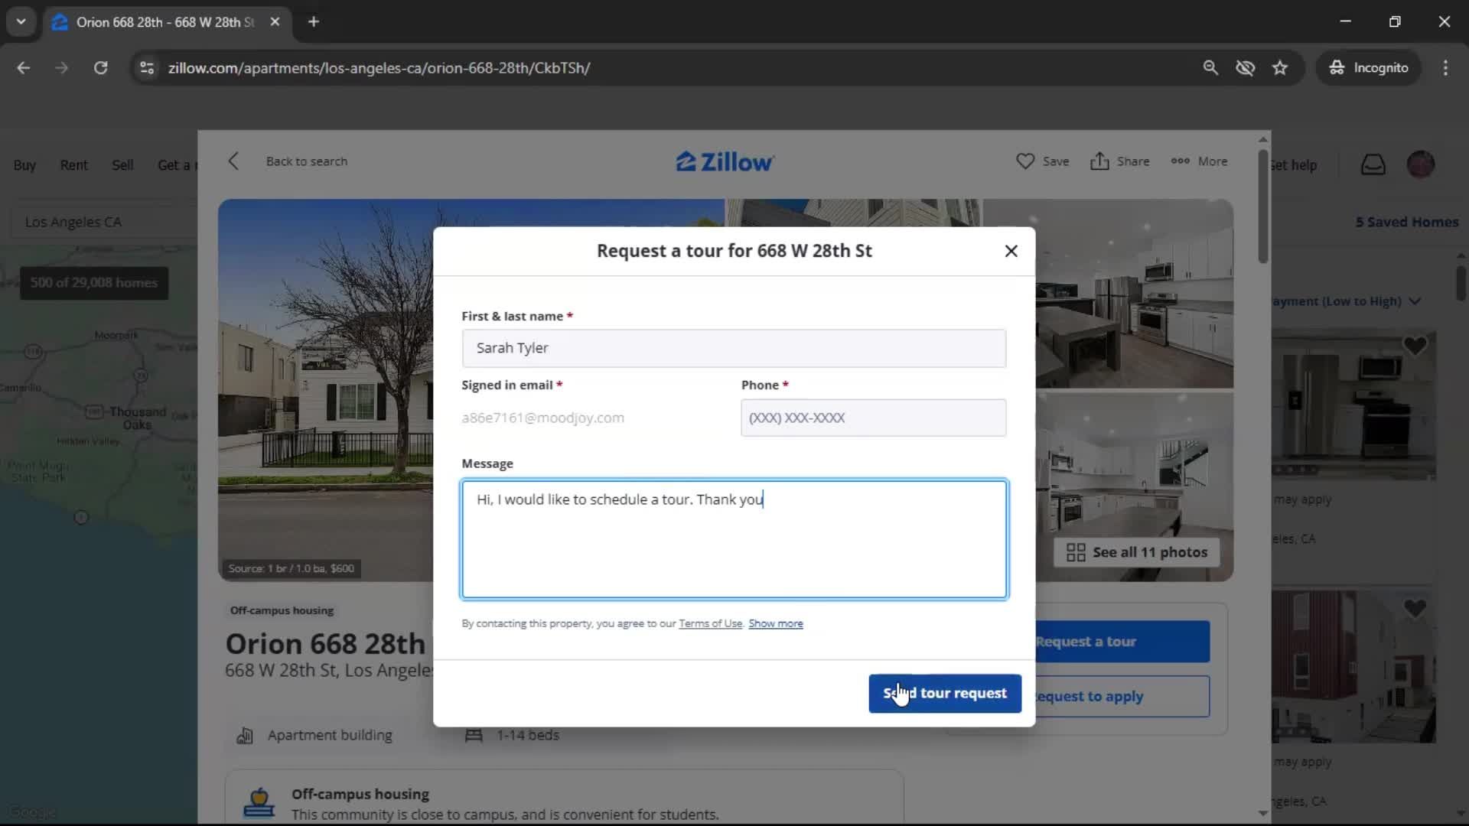The height and width of the screenshot is (826, 1469).
Task: Click third-party cookies eye icon
Action: pos(1245,68)
